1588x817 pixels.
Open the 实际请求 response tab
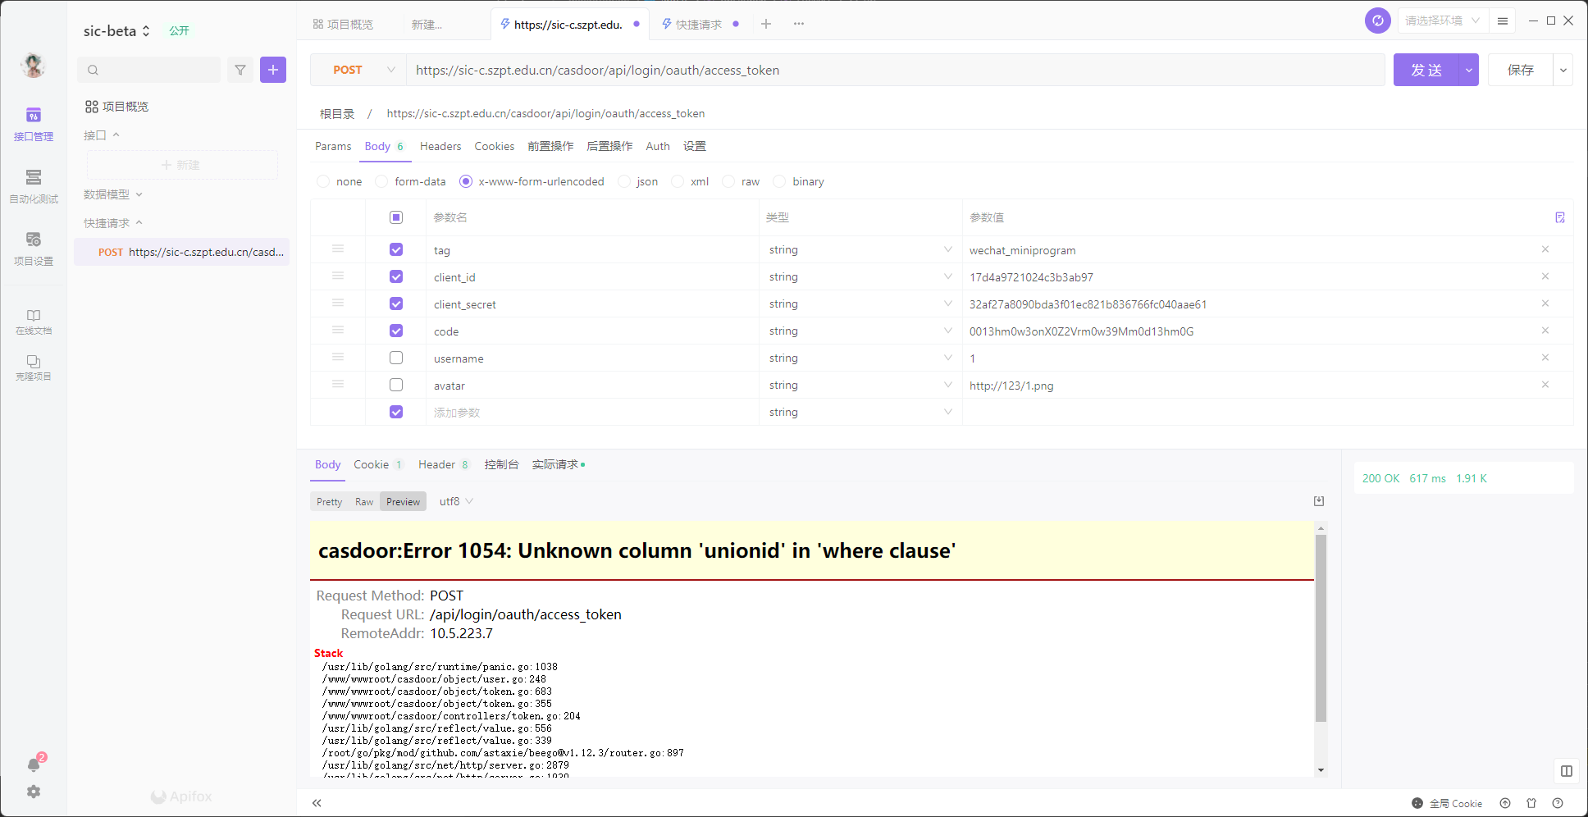tap(558, 464)
